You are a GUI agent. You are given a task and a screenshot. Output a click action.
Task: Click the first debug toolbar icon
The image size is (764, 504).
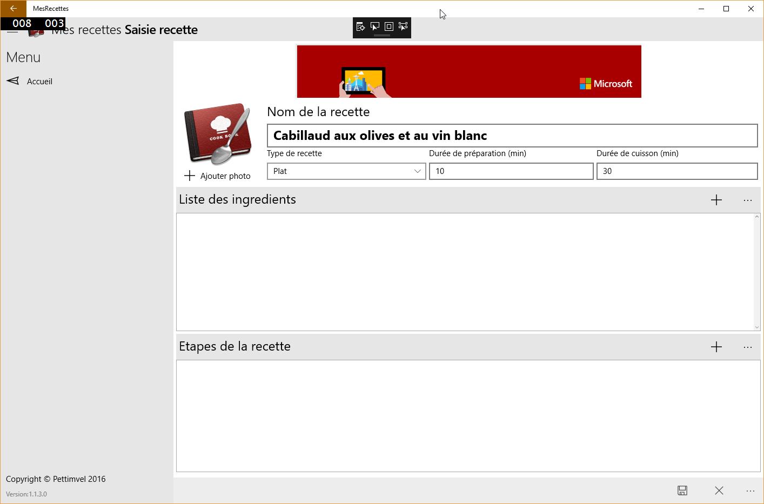(x=361, y=26)
